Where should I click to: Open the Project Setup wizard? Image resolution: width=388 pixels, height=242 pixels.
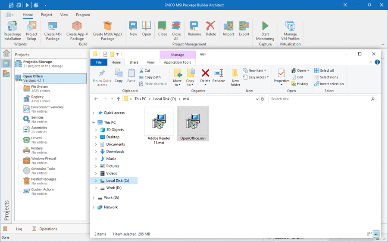click(x=31, y=31)
